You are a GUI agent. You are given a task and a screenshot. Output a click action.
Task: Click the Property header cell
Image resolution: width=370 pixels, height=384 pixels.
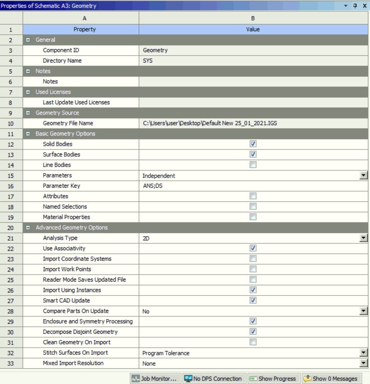(81, 29)
